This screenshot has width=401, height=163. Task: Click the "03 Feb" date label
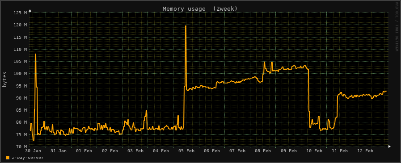(135, 151)
